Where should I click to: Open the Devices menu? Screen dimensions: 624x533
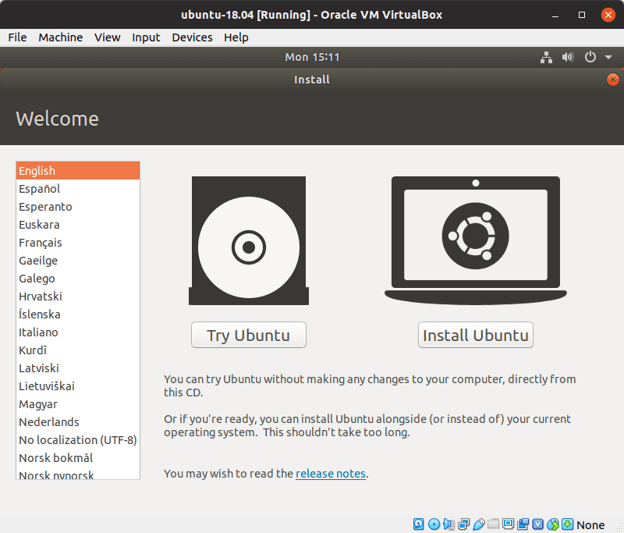click(x=192, y=37)
